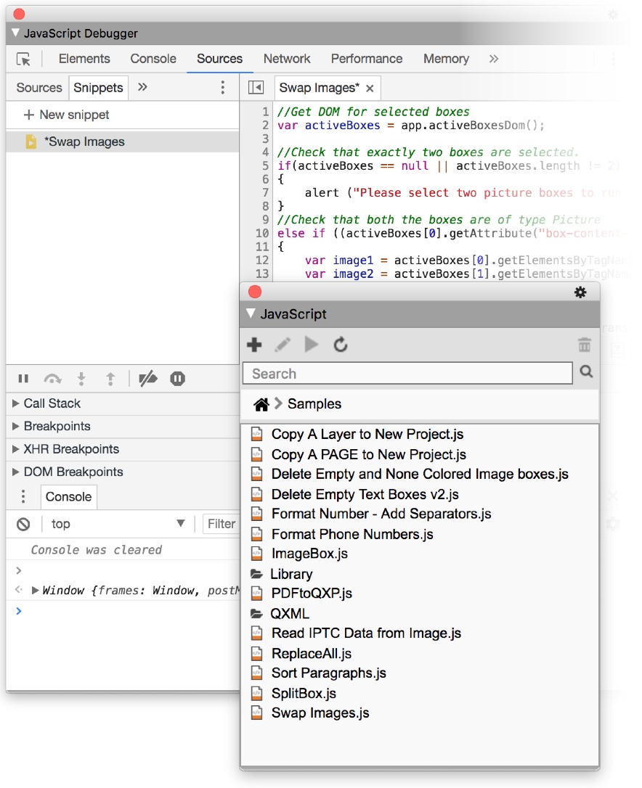Select Swap Images.js script
The width and height of the screenshot is (642, 788).
point(320,713)
